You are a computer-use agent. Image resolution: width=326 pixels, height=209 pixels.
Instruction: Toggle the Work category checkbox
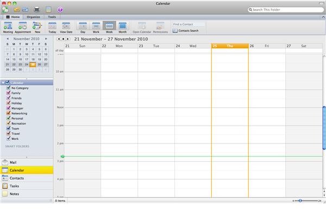8,138
